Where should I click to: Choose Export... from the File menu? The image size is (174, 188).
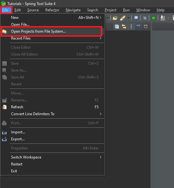[53, 139]
